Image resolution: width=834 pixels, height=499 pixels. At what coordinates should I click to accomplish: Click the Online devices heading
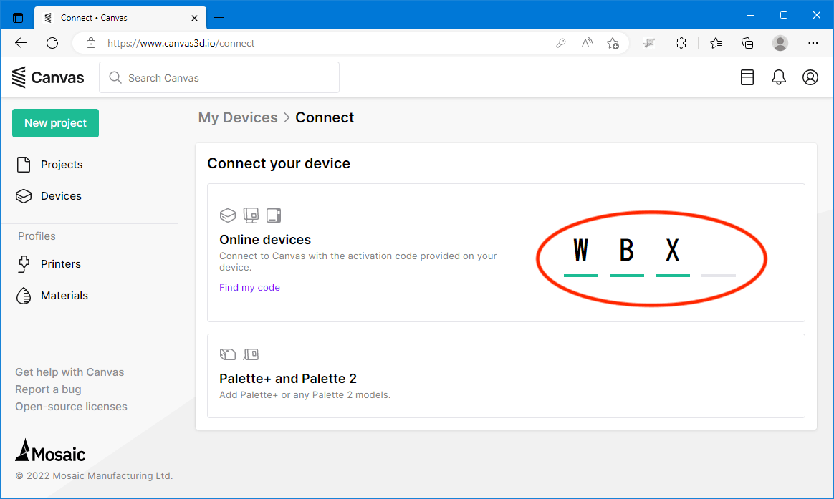pos(265,240)
